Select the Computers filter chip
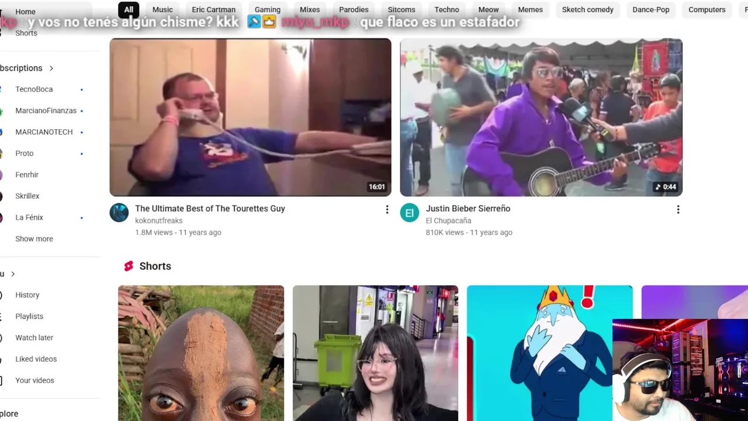Viewport: 748px width, 421px height. pyautogui.click(x=707, y=9)
